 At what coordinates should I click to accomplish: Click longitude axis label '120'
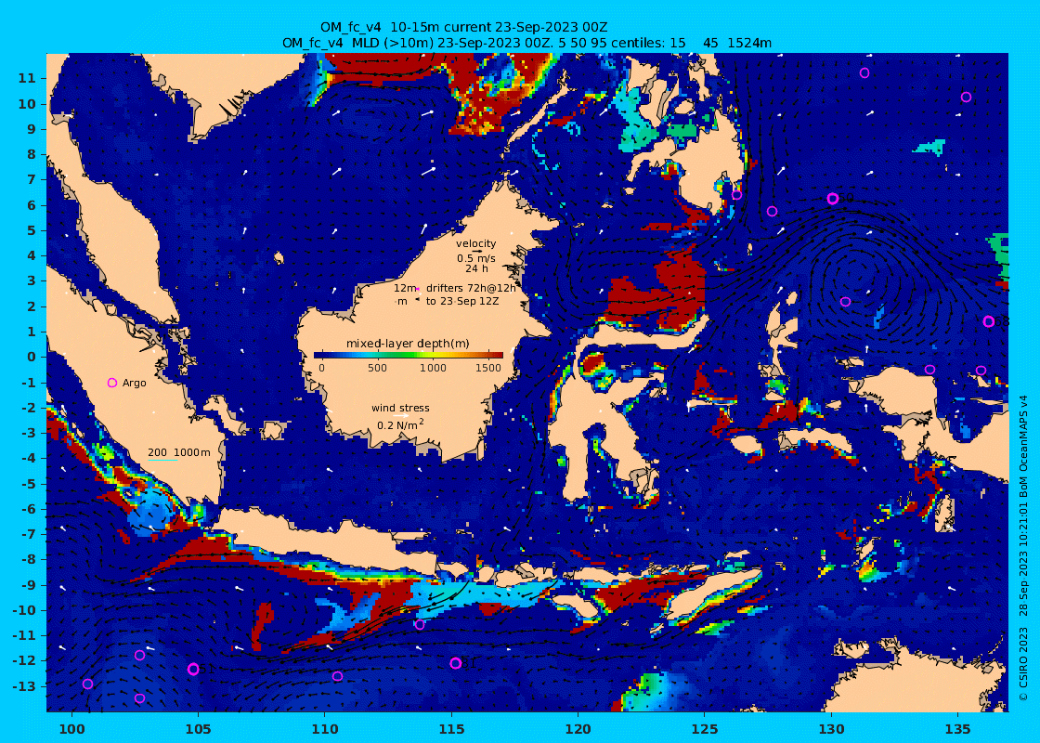pyautogui.click(x=578, y=729)
